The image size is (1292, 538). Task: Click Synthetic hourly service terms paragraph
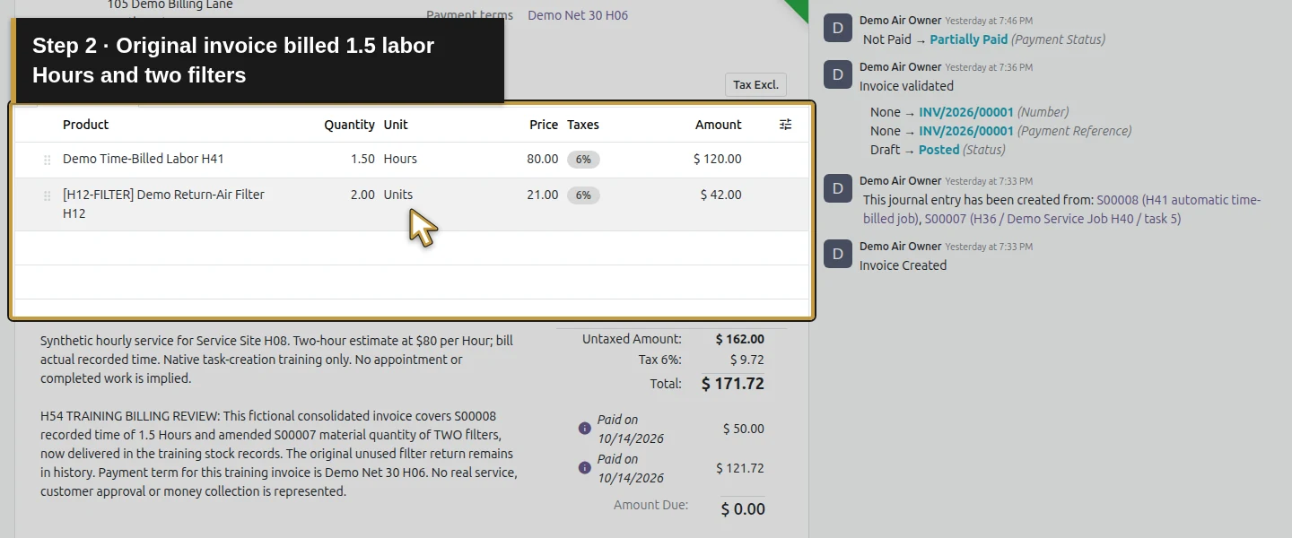point(276,360)
